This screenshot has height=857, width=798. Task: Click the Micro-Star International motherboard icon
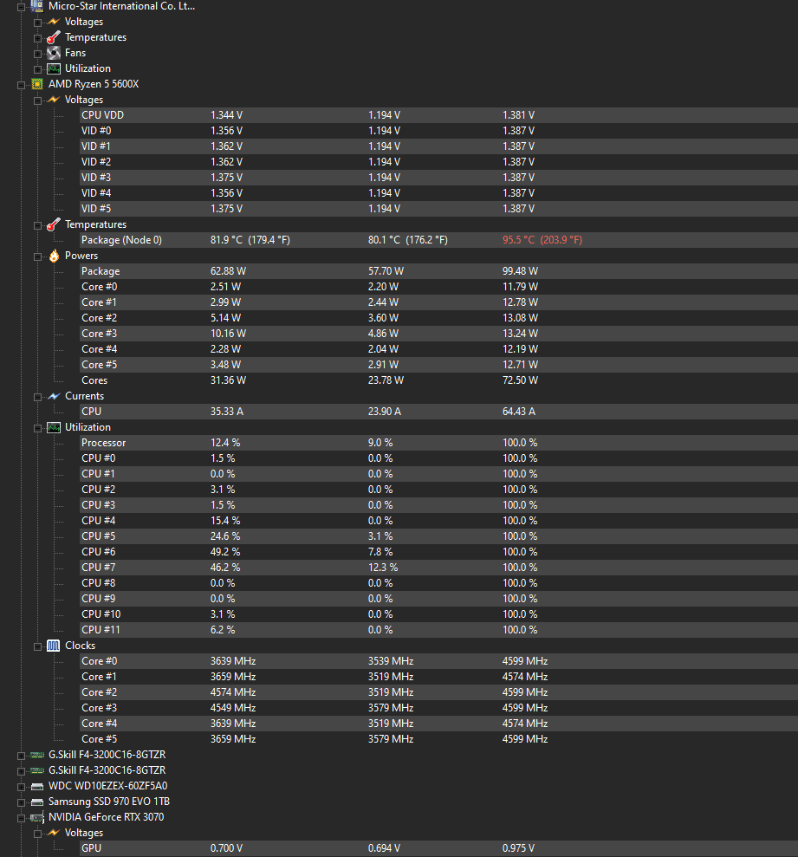point(36,6)
